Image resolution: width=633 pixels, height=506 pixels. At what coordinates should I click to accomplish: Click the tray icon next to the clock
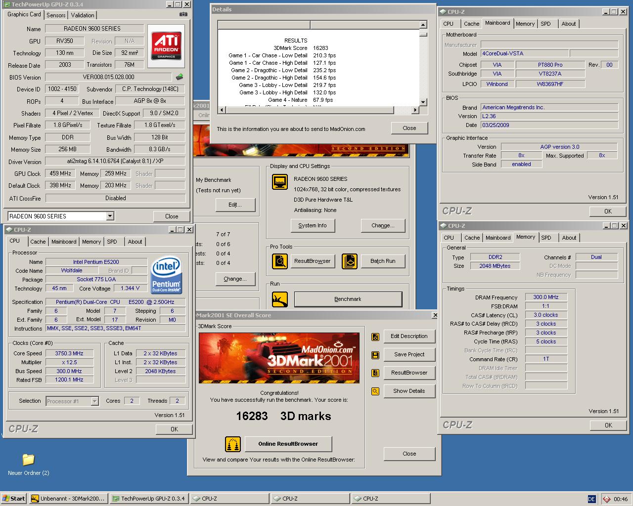(607, 499)
